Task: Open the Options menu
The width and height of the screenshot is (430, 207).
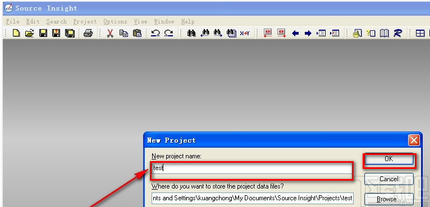Action: tap(115, 21)
